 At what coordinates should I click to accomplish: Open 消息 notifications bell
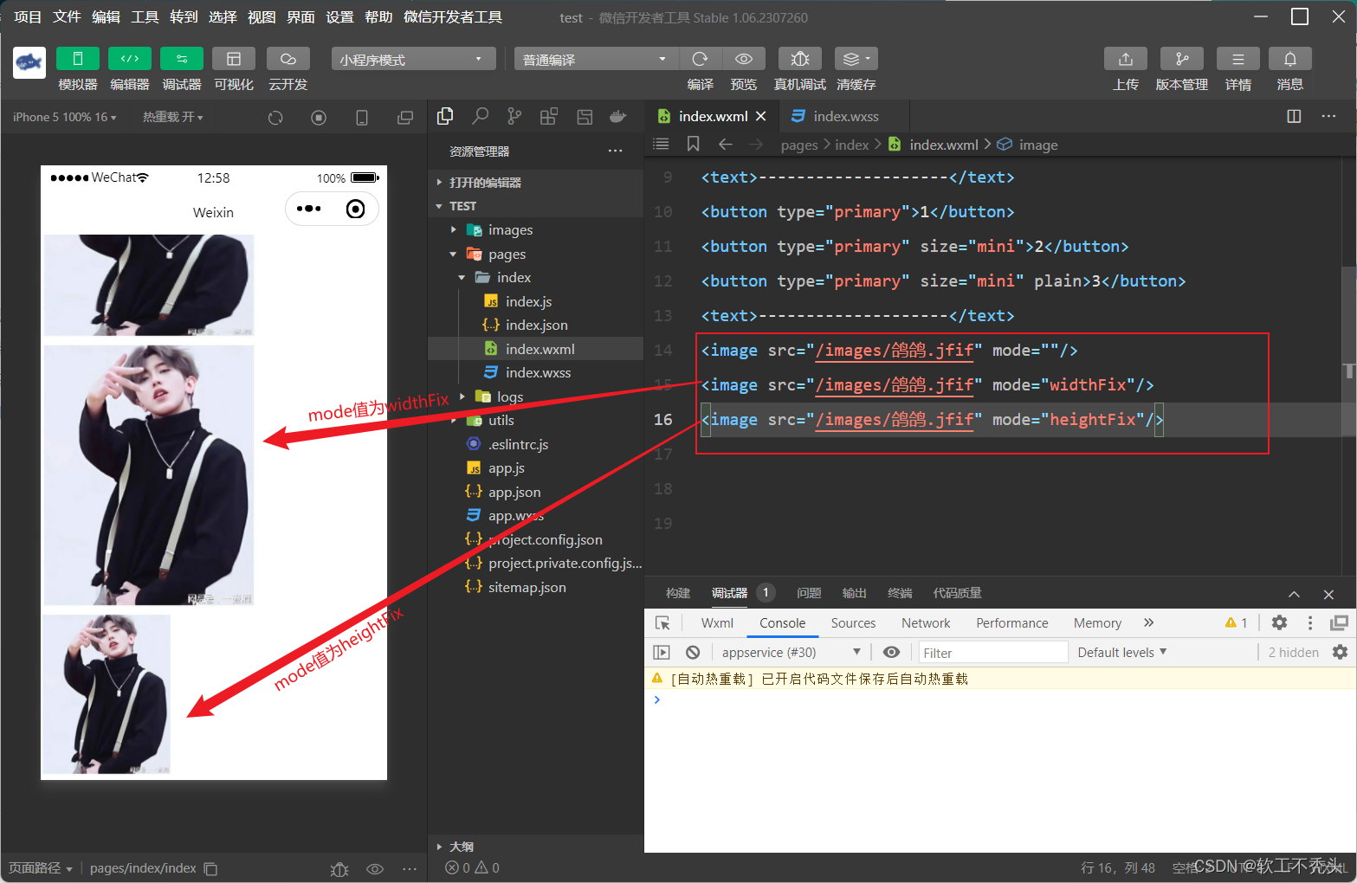(1290, 59)
